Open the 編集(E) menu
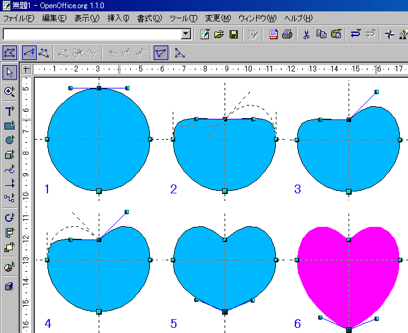Image resolution: width=408 pixels, height=333 pixels. click(x=54, y=18)
